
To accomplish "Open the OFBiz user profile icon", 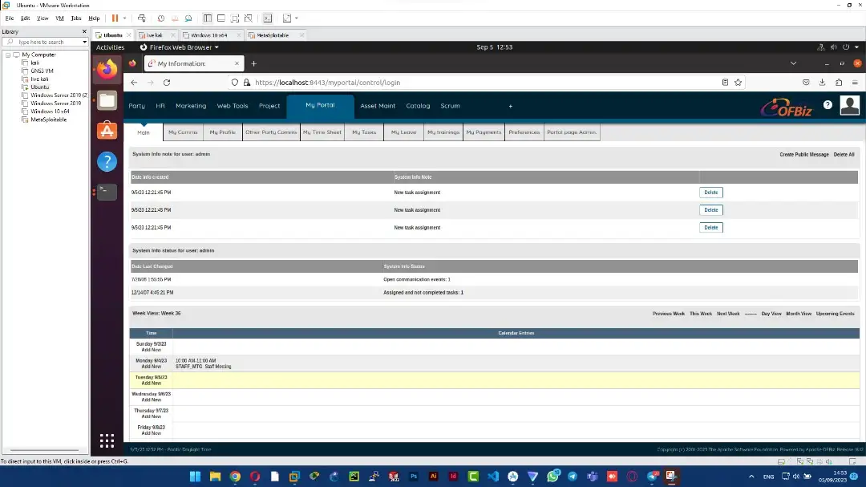I will pyautogui.click(x=849, y=105).
